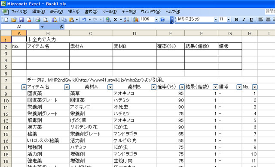The height and width of the screenshot is (167, 275).
Task: Click the Name Box showing A1
Action: point(20,27)
